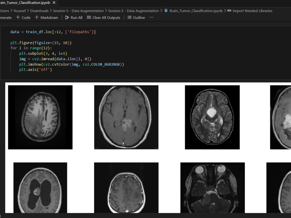
Task: Click the first-row partially visible fourth MRI
Action: tap(281, 117)
